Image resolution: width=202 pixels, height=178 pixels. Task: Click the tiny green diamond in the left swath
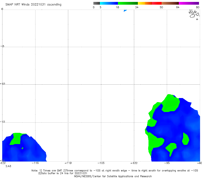tap(22, 148)
